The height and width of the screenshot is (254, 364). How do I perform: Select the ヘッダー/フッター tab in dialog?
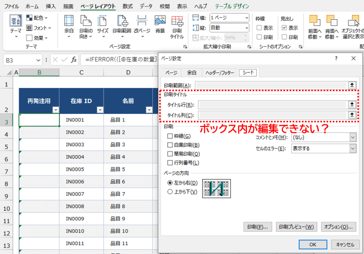(219, 73)
